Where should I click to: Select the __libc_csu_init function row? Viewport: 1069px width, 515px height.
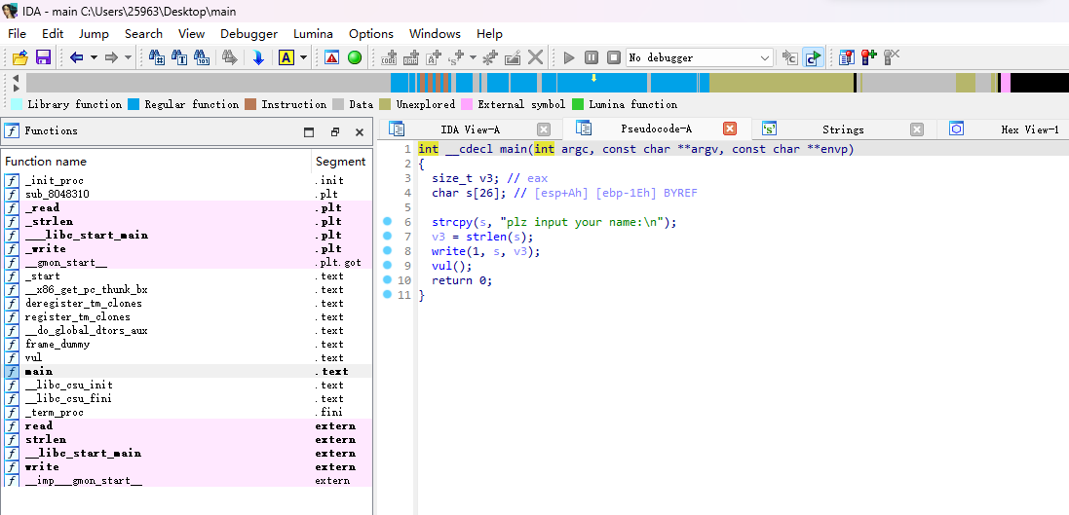coord(187,385)
